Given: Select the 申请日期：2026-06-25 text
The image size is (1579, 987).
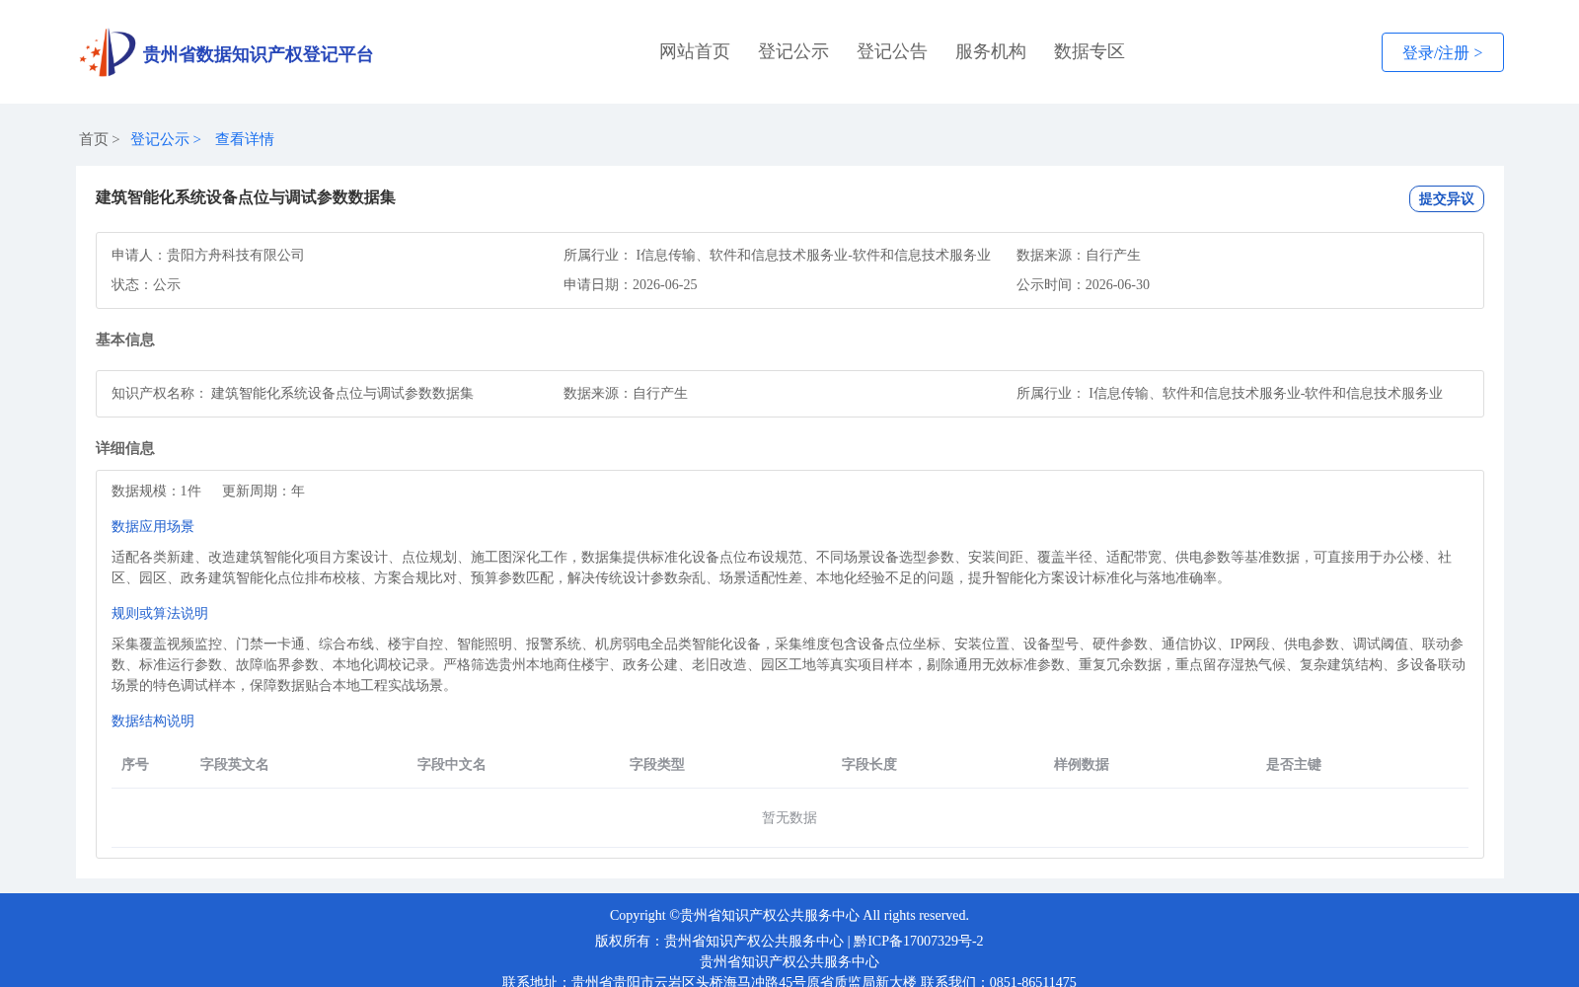Looking at the screenshot, I should (631, 284).
